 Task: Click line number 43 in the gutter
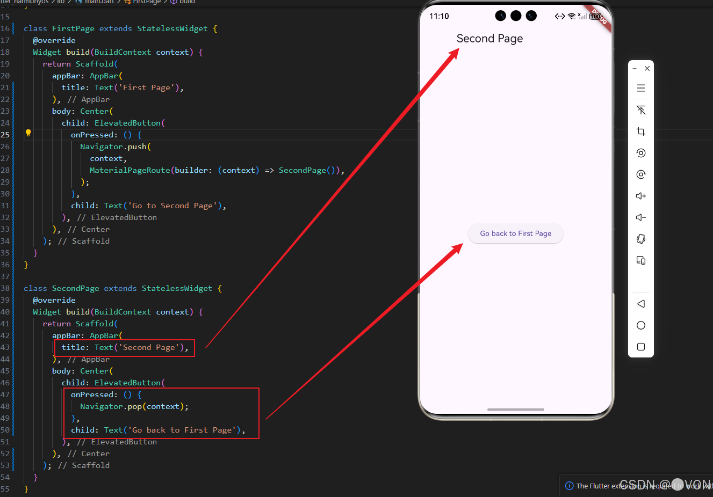[x=5, y=347]
